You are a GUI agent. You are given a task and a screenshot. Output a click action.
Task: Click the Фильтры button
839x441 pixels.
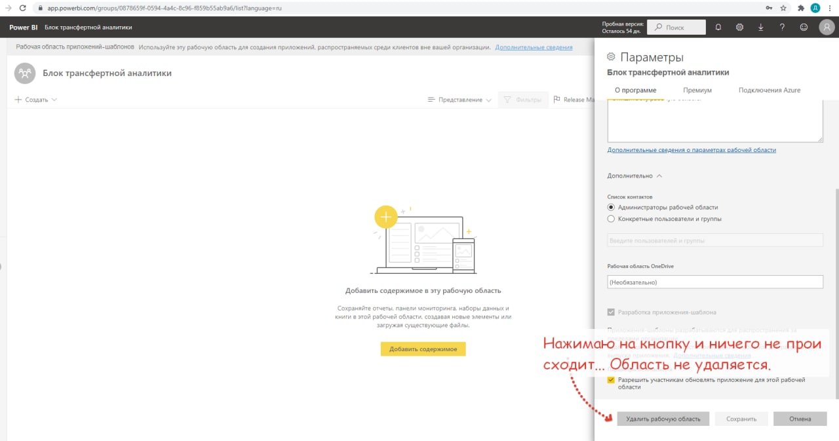(523, 100)
